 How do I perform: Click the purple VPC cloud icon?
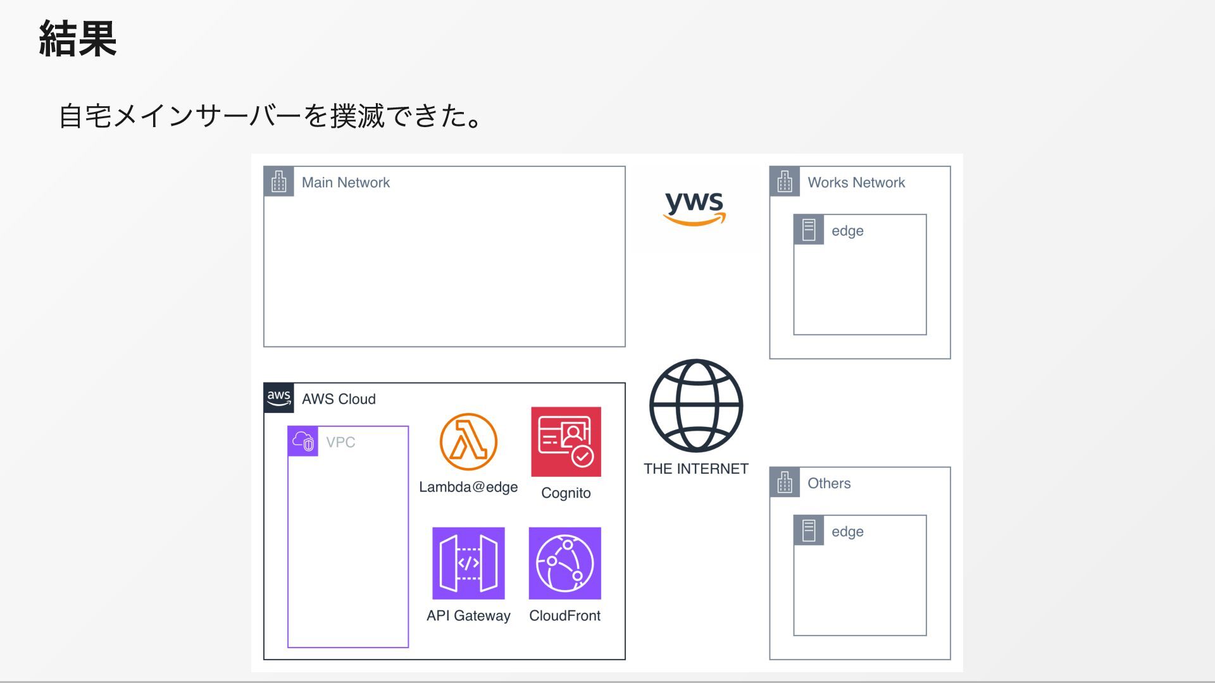click(303, 441)
